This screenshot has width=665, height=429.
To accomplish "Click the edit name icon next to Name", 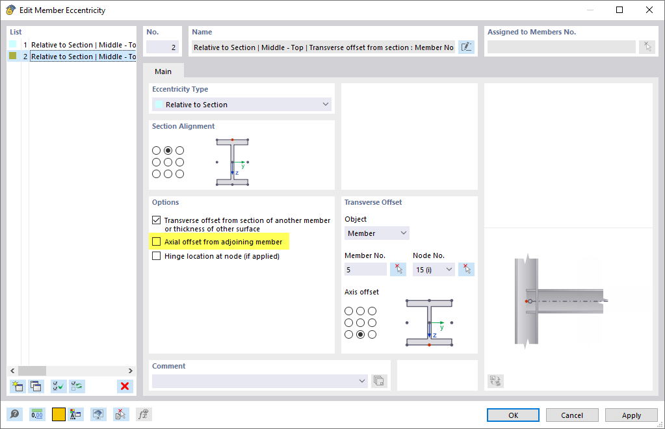I will pyautogui.click(x=466, y=47).
